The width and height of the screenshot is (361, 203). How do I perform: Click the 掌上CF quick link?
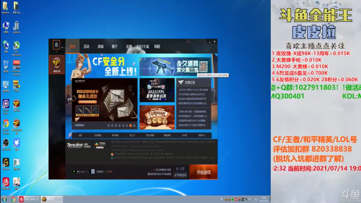pos(132,135)
